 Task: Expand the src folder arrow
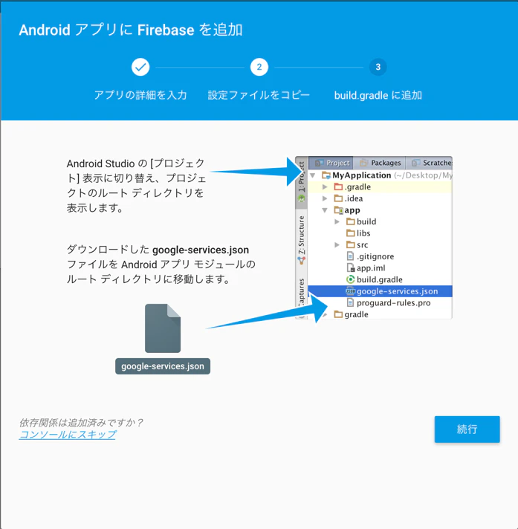coord(337,245)
